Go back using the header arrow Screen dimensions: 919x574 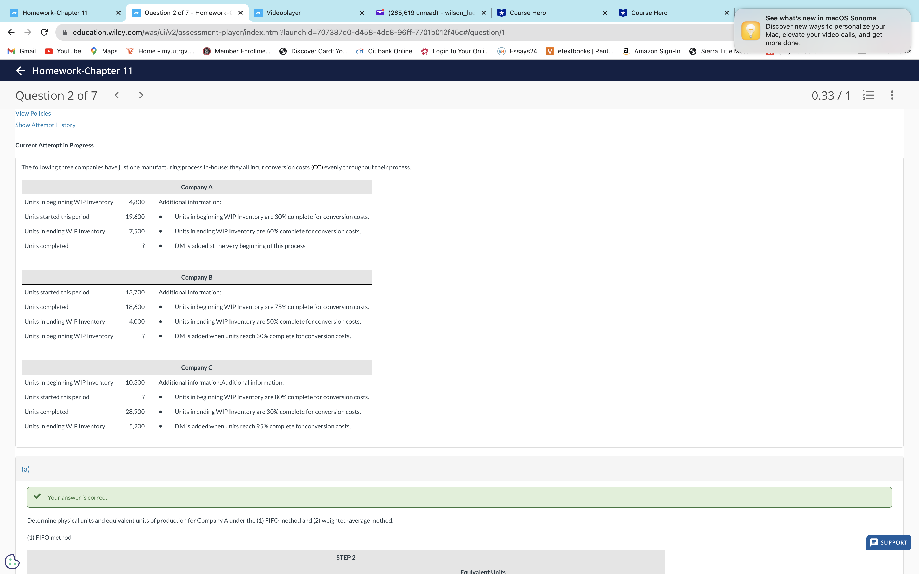[x=21, y=71]
